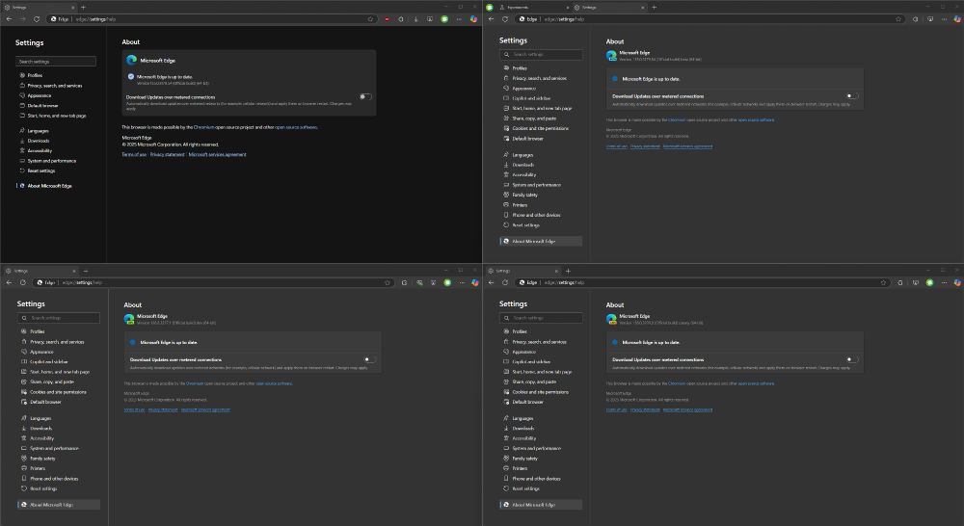Image resolution: width=964 pixels, height=526 pixels.
Task: Click back arrow in top-left Edge window
Action: 9,19
